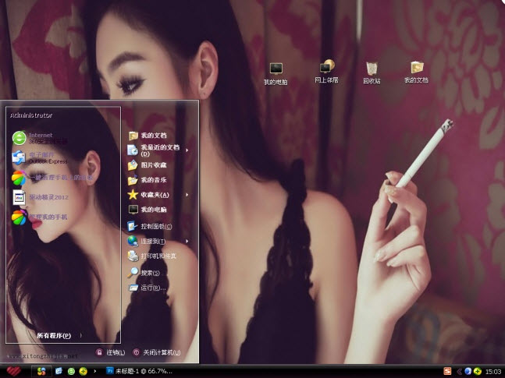Open 网上邻居 desktop icon
This screenshot has height=378, width=505.
pyautogui.click(x=326, y=70)
